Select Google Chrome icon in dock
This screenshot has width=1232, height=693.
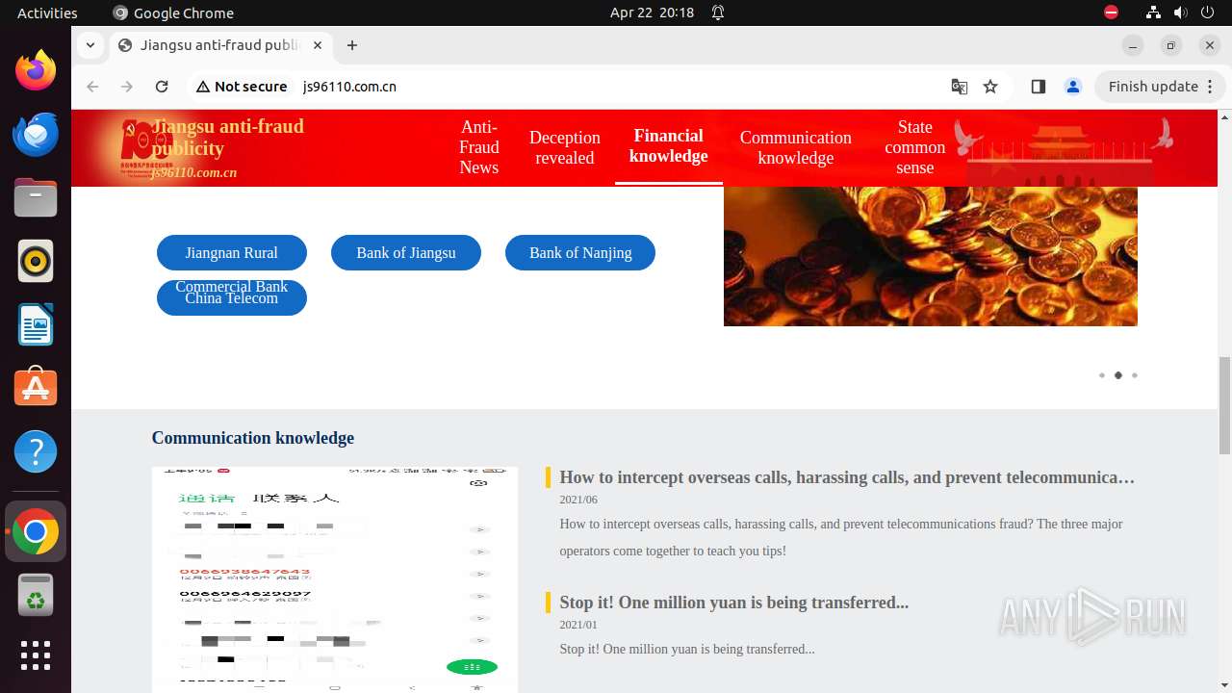coord(36,531)
